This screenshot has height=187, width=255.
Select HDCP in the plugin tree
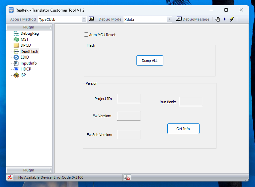pyautogui.click(x=26, y=69)
